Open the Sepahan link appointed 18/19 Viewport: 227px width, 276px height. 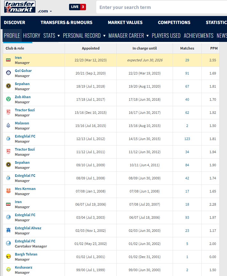(x=22, y=84)
